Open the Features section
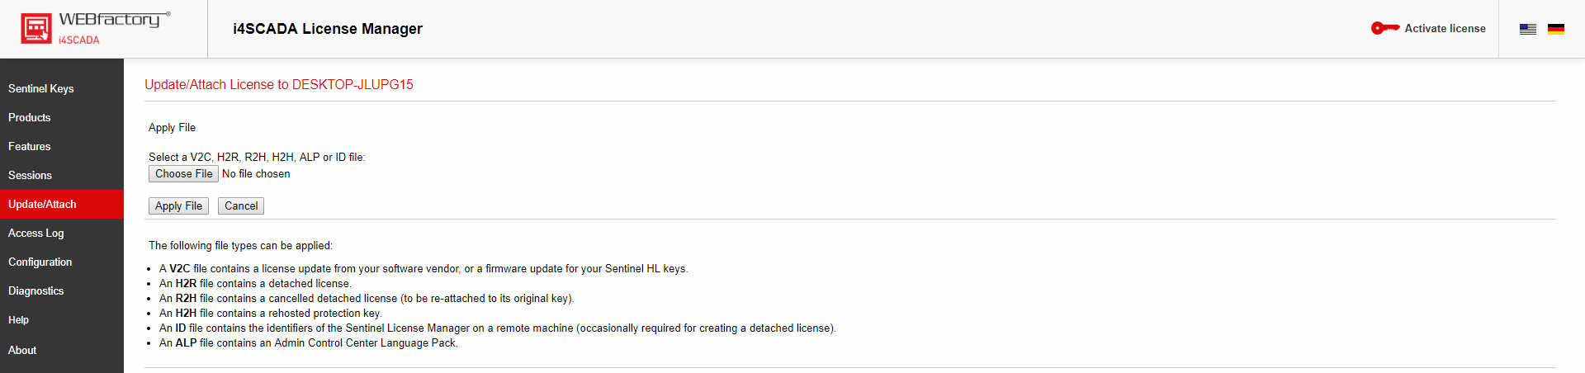 point(30,146)
